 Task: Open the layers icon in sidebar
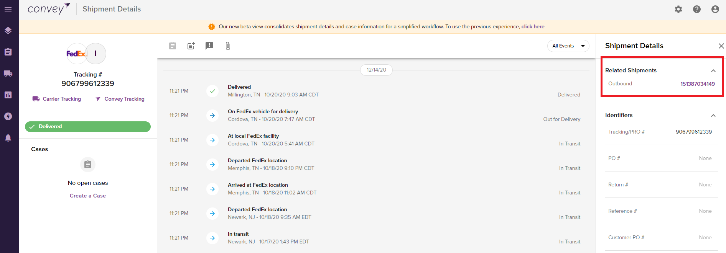pos(8,31)
